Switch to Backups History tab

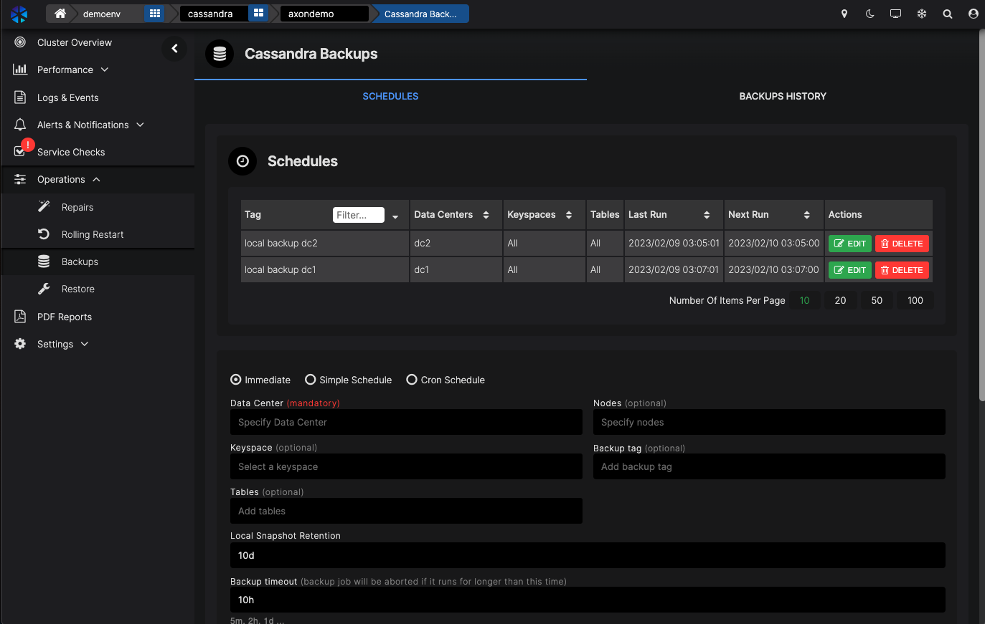click(x=783, y=96)
